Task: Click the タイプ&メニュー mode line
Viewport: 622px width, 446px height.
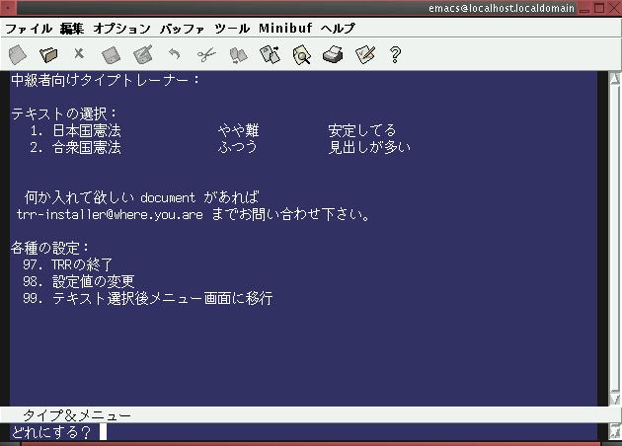Action: 304,414
